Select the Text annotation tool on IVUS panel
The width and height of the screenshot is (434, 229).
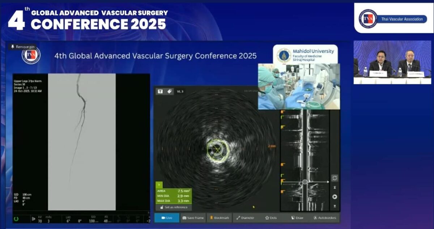[160, 91]
